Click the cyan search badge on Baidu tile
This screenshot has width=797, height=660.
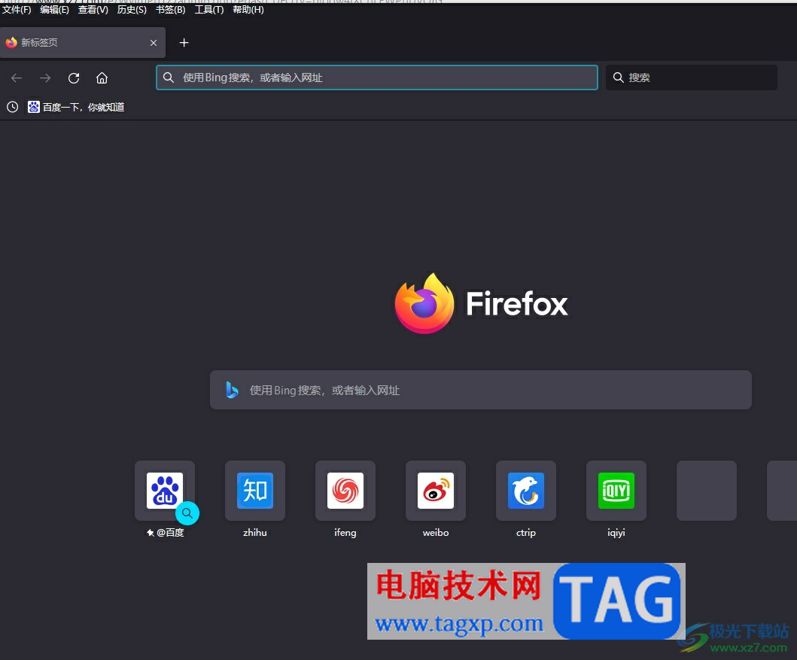click(x=187, y=513)
